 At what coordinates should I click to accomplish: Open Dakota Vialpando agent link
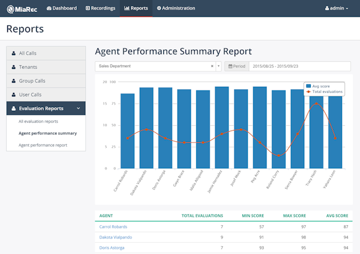(116, 237)
